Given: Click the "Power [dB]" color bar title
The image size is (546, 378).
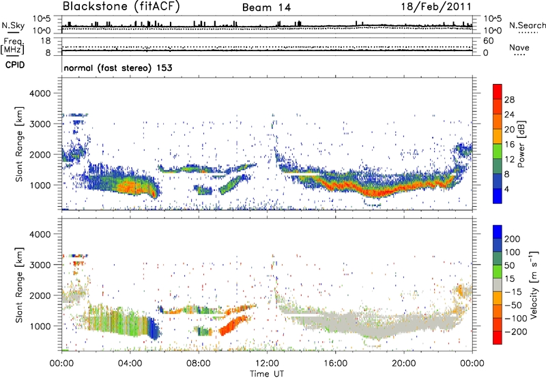Looking at the screenshot, I should (521, 144).
